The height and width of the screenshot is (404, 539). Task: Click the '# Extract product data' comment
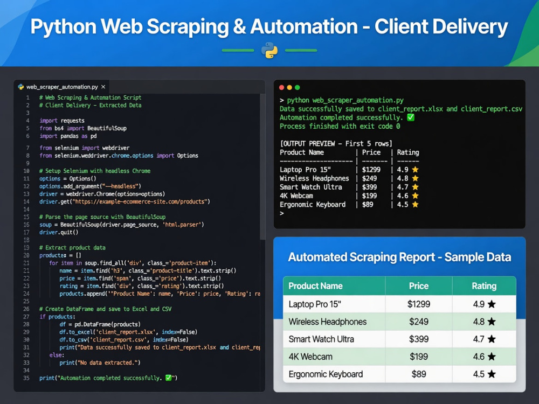point(73,248)
